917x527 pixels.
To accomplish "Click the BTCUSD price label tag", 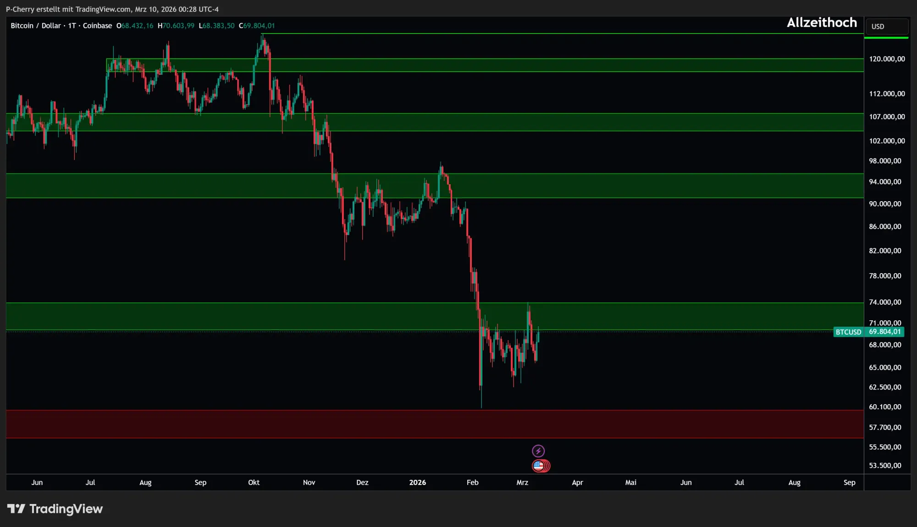I will (x=848, y=332).
